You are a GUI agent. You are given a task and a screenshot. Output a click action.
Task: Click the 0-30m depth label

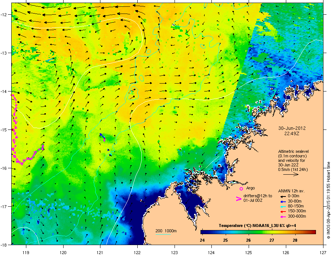click(293, 196)
